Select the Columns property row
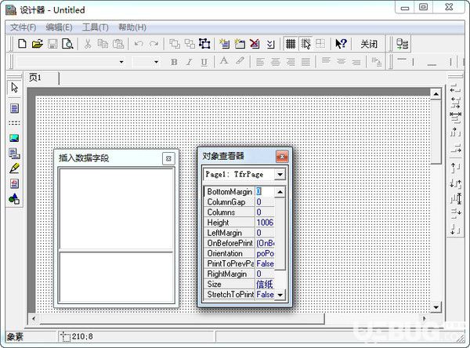 [239, 212]
